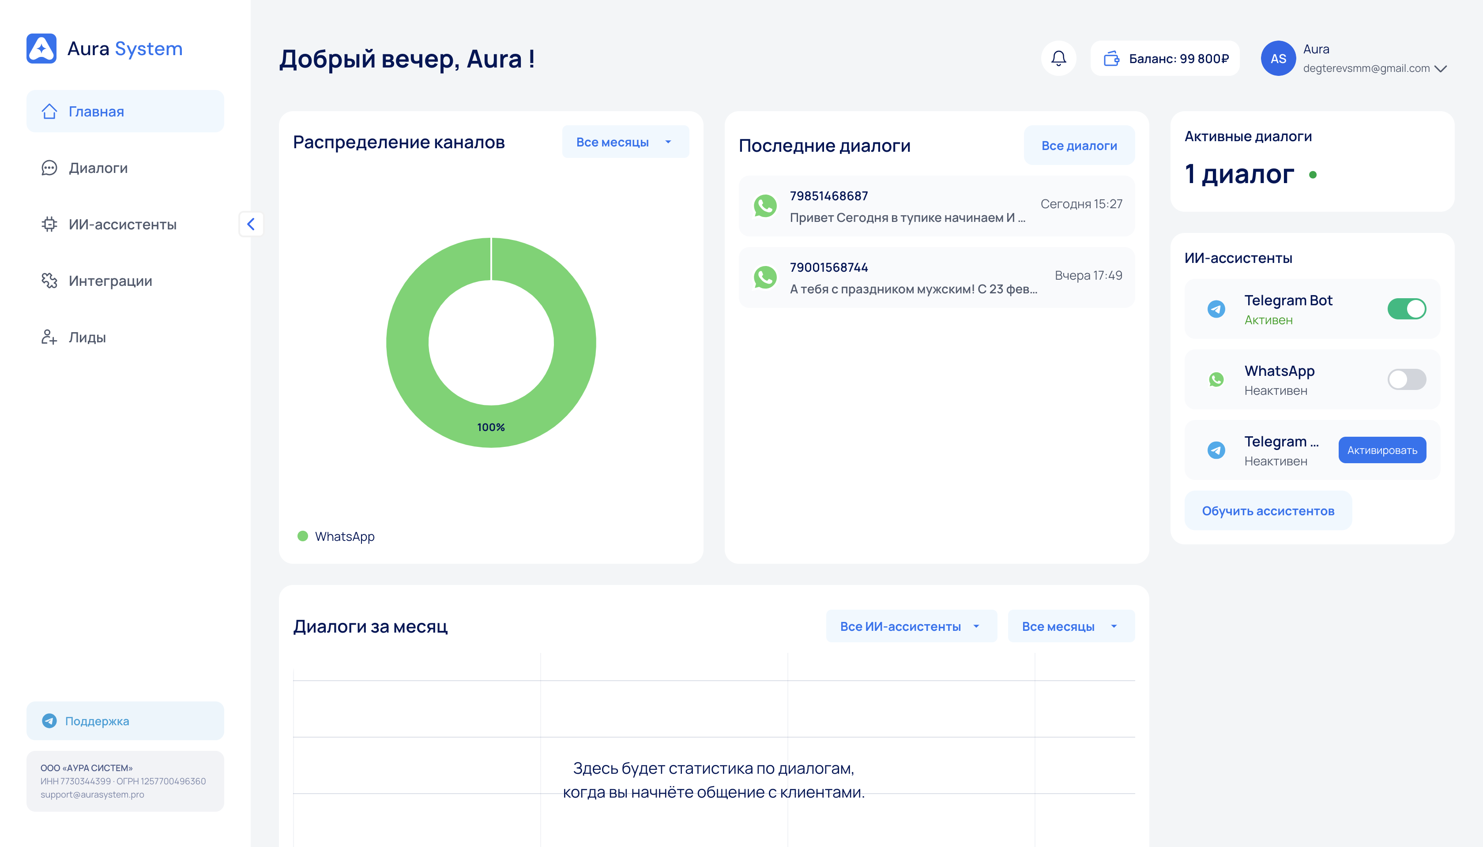Expand the account menu chevron near the email
Viewport: 1483px width, 847px height.
click(x=1441, y=69)
